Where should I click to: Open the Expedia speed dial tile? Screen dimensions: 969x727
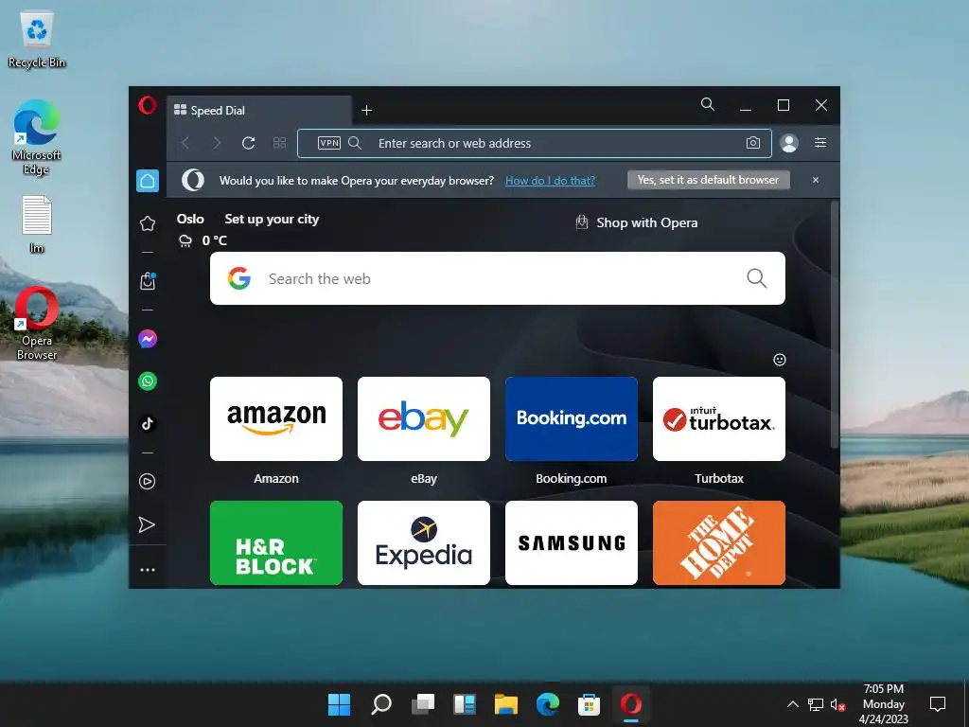(x=424, y=542)
